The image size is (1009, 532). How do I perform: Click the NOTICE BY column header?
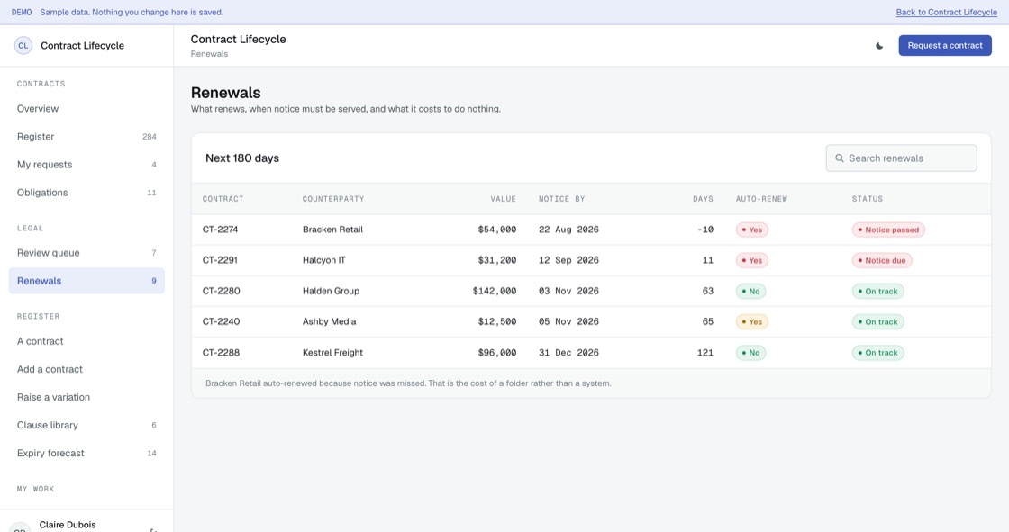tap(562, 199)
